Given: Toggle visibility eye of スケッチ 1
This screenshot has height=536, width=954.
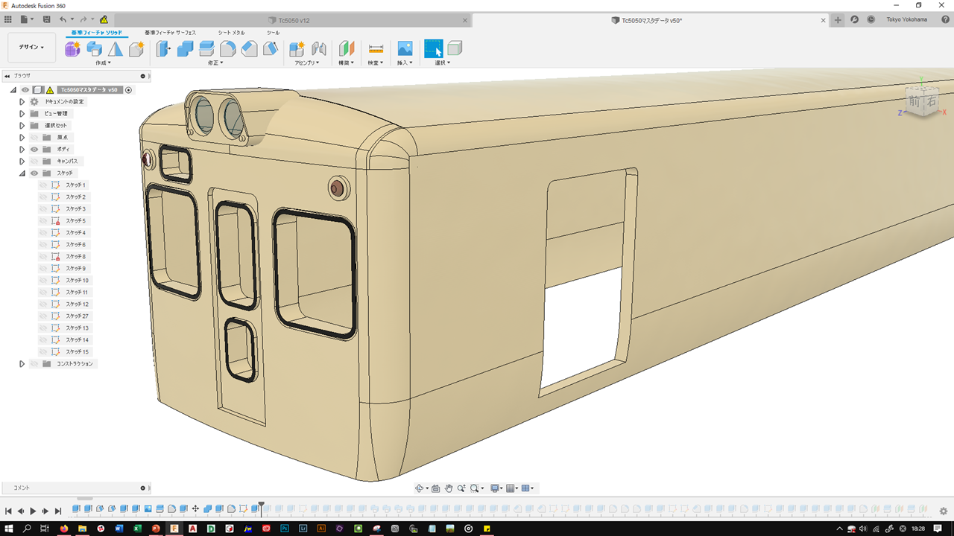Looking at the screenshot, I should pos(43,185).
